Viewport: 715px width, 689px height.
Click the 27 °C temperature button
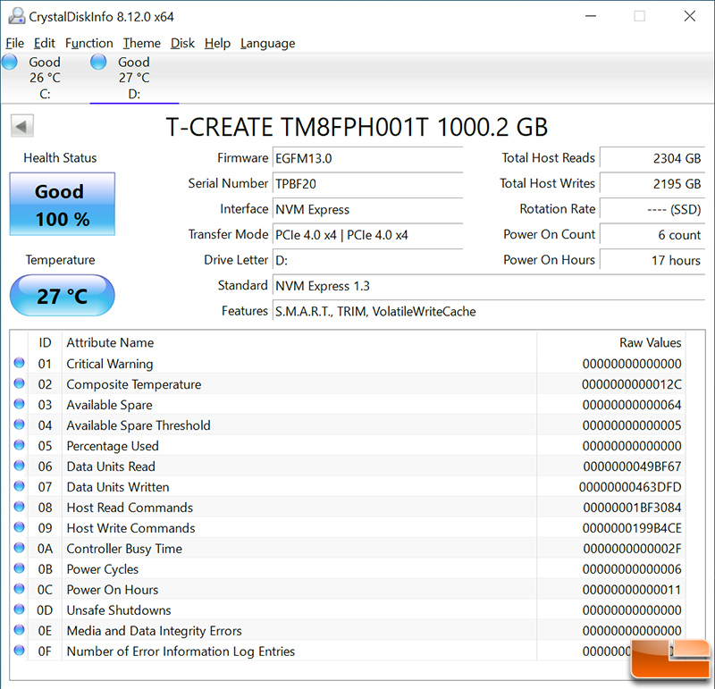pyautogui.click(x=63, y=296)
